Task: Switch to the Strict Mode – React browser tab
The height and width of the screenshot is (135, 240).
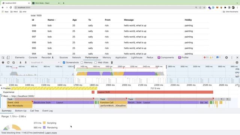Action: click(45, 3)
